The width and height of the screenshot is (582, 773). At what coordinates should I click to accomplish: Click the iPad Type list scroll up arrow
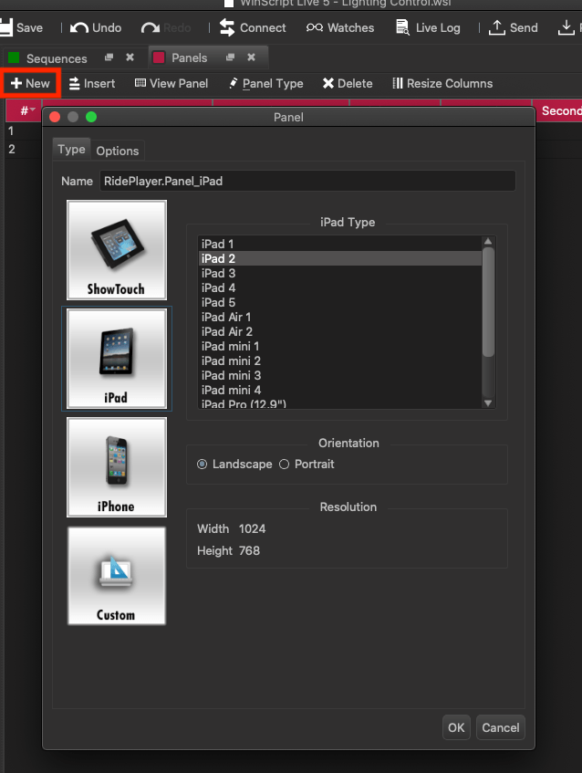click(488, 241)
